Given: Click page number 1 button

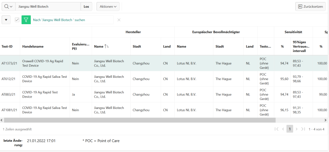Looking at the screenshot, I should (x=290, y=129).
